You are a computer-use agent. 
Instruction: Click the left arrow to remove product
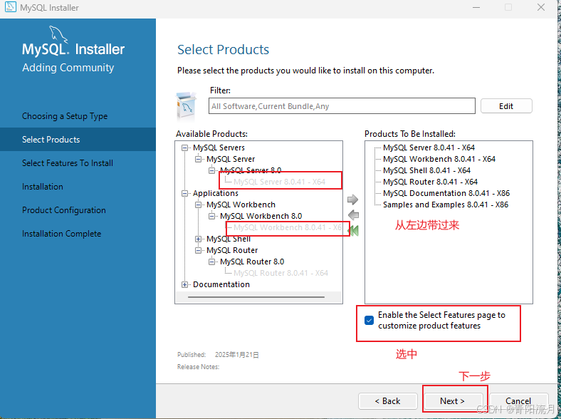click(x=353, y=215)
